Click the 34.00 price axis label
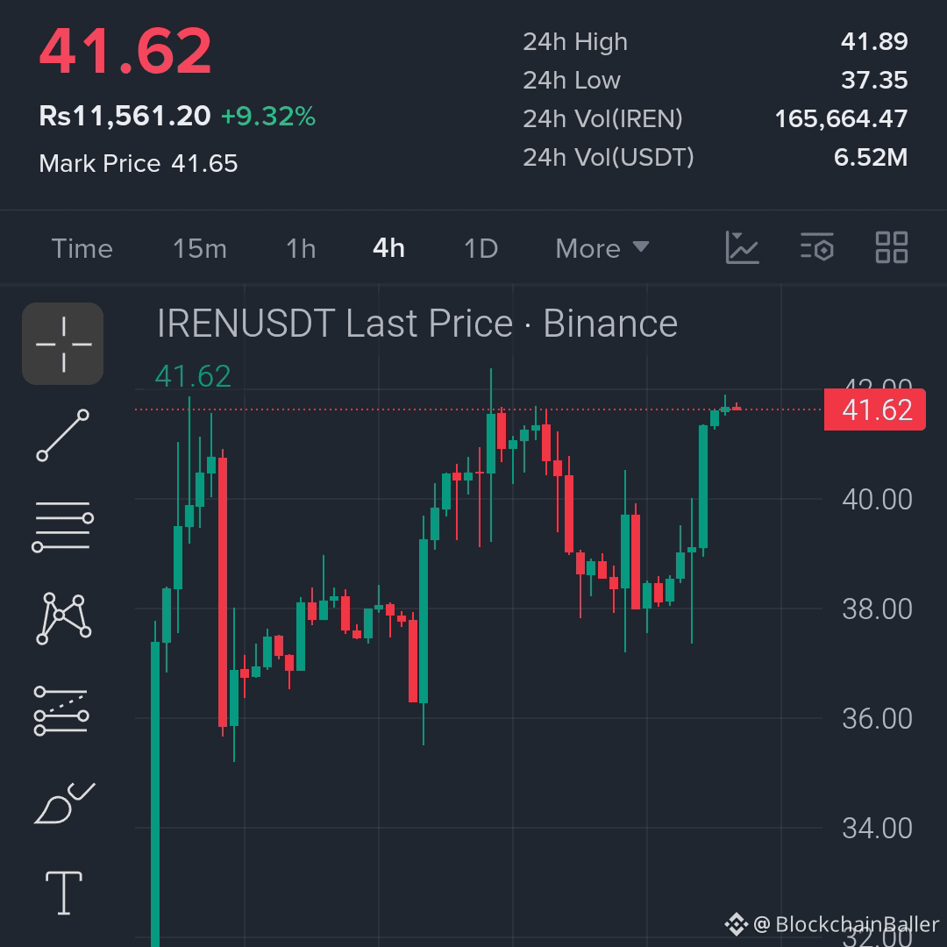947x947 pixels. point(877,829)
